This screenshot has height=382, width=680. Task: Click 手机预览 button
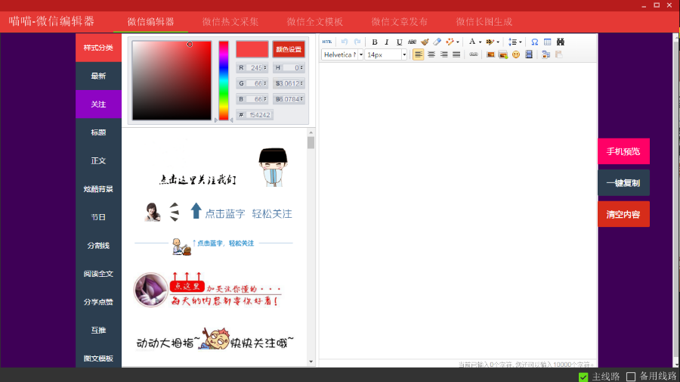623,151
